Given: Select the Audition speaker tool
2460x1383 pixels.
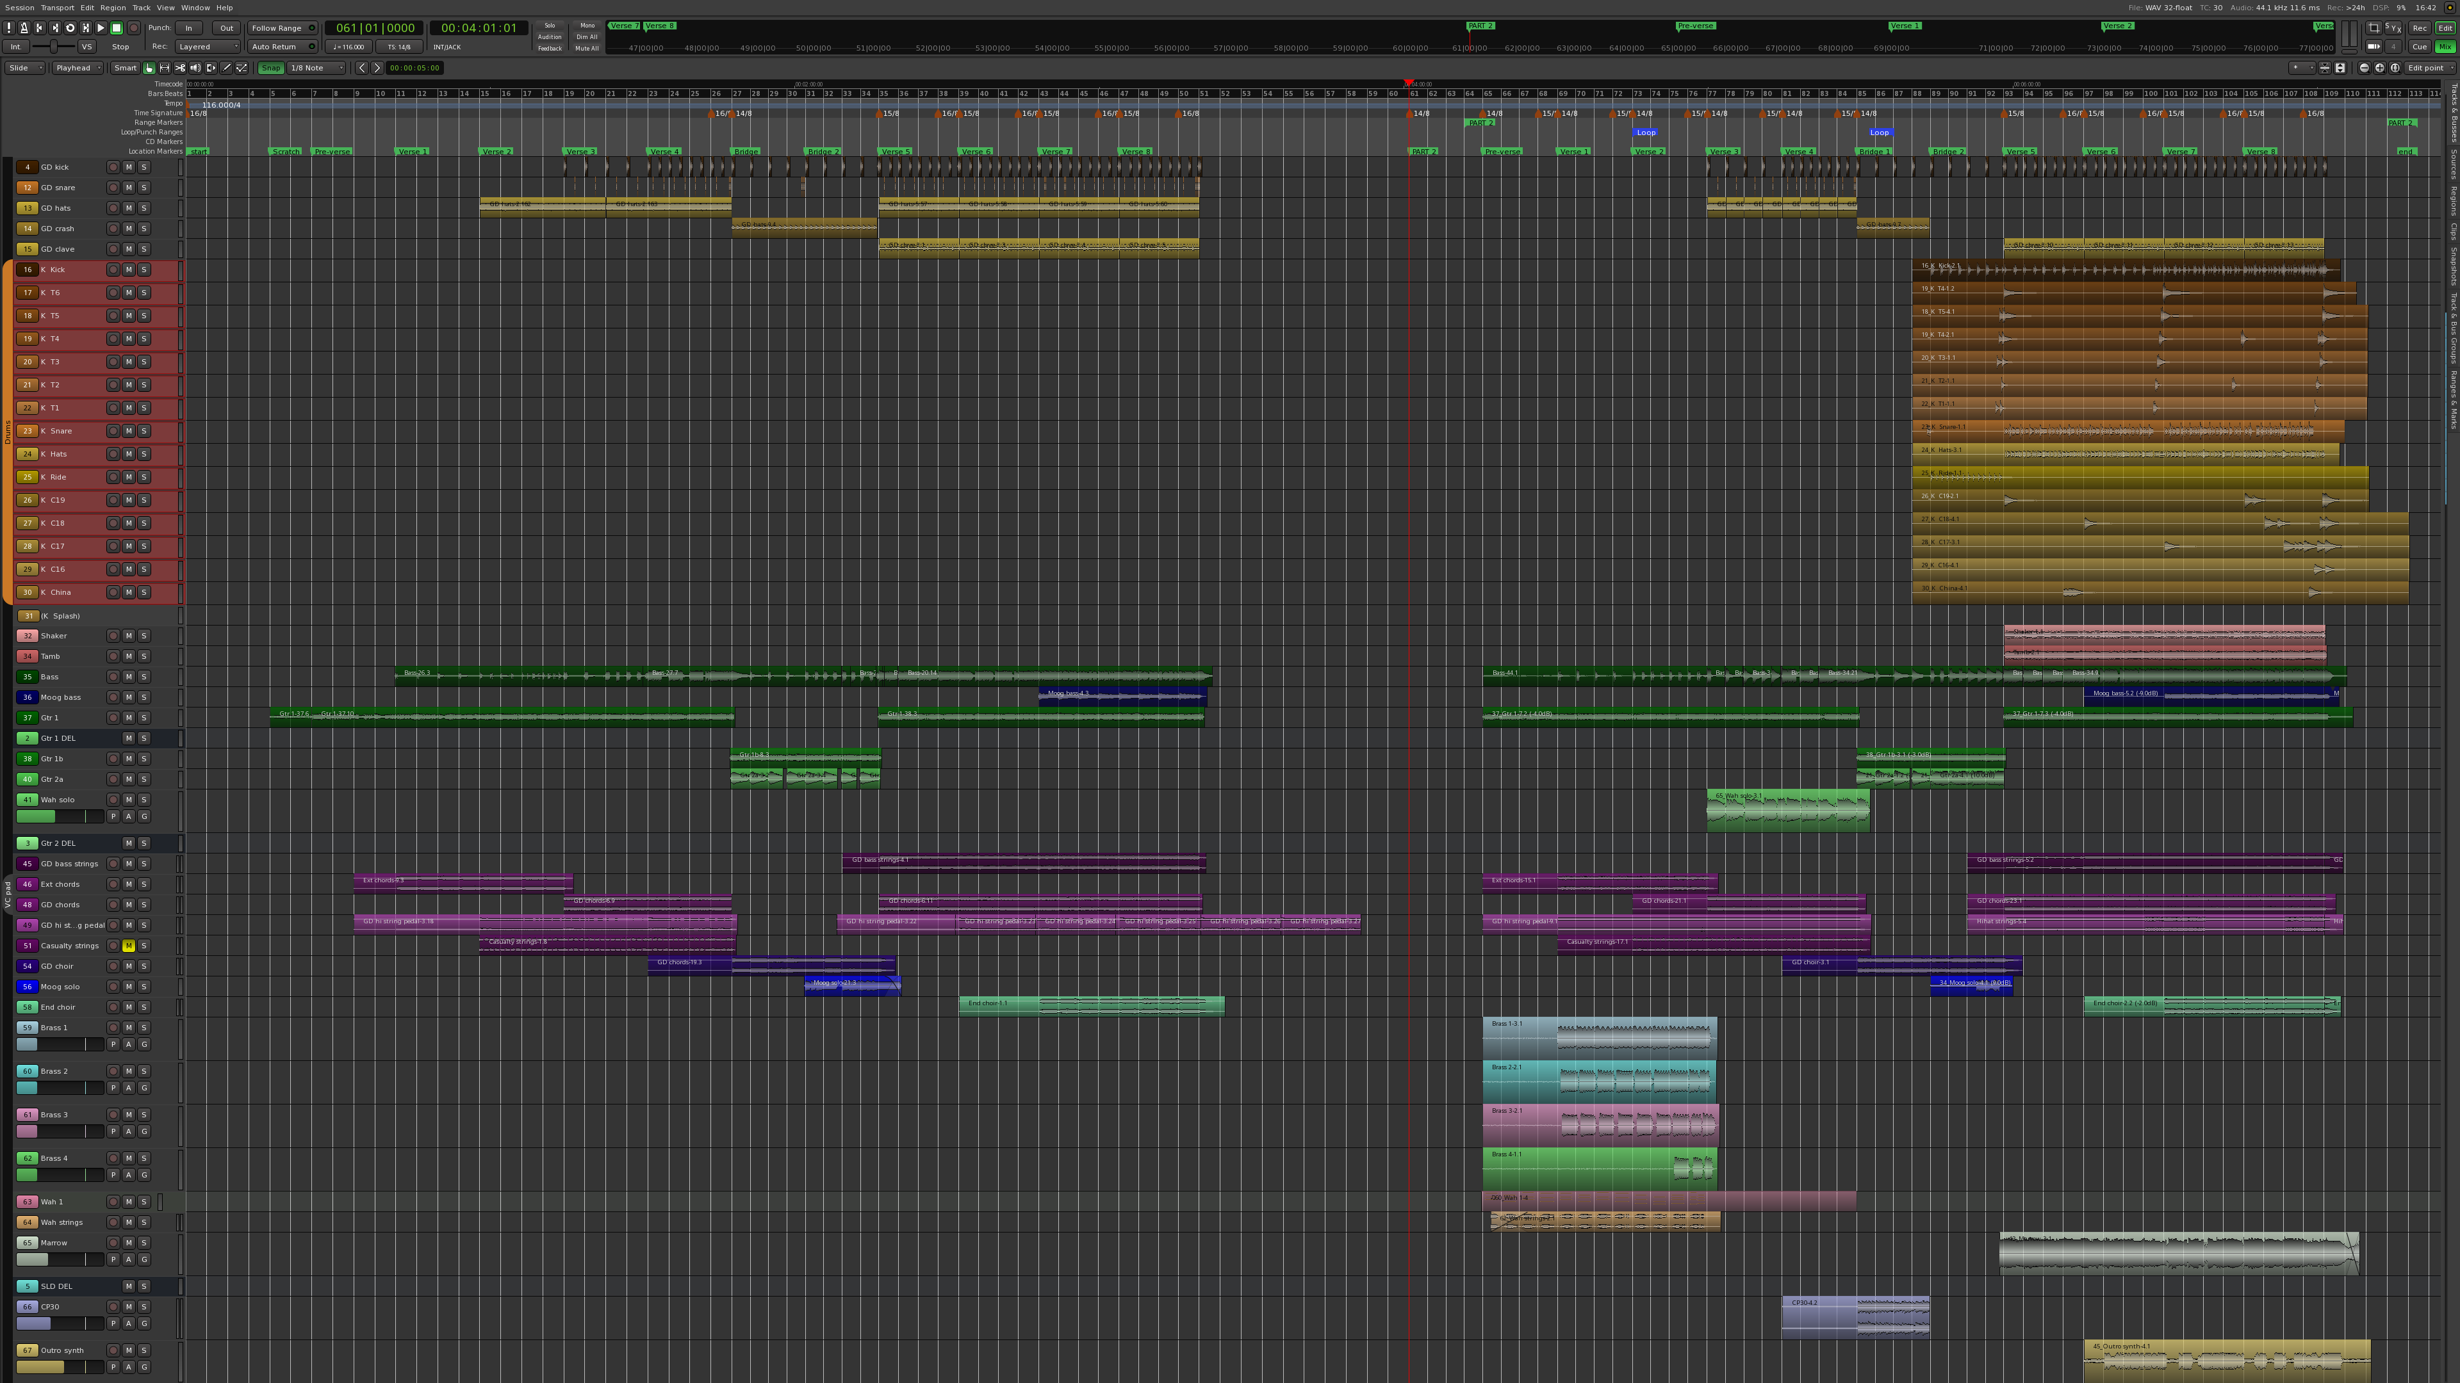Looking at the screenshot, I should pos(195,68).
